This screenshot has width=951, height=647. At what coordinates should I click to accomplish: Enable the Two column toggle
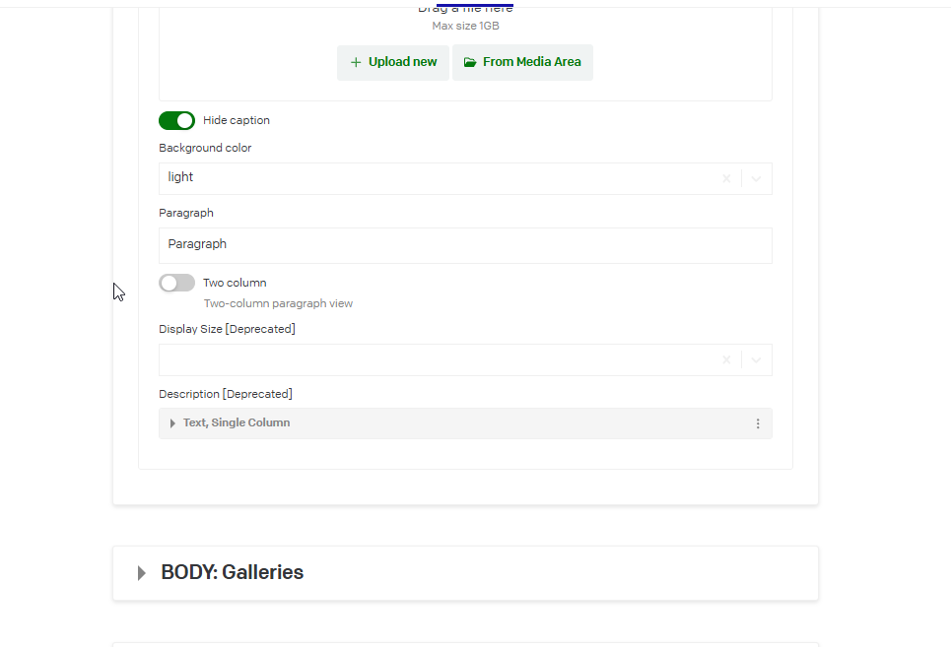[176, 283]
